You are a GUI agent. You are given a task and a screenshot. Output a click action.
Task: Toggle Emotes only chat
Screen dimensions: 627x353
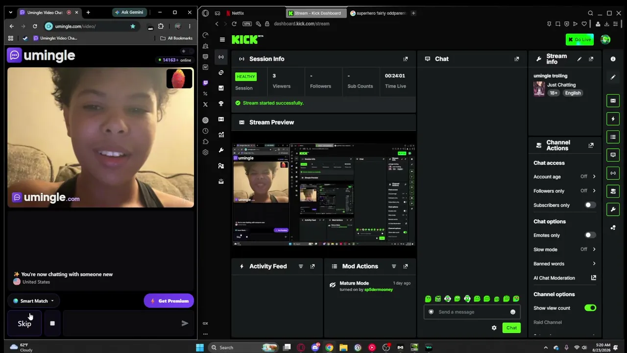pyautogui.click(x=590, y=235)
